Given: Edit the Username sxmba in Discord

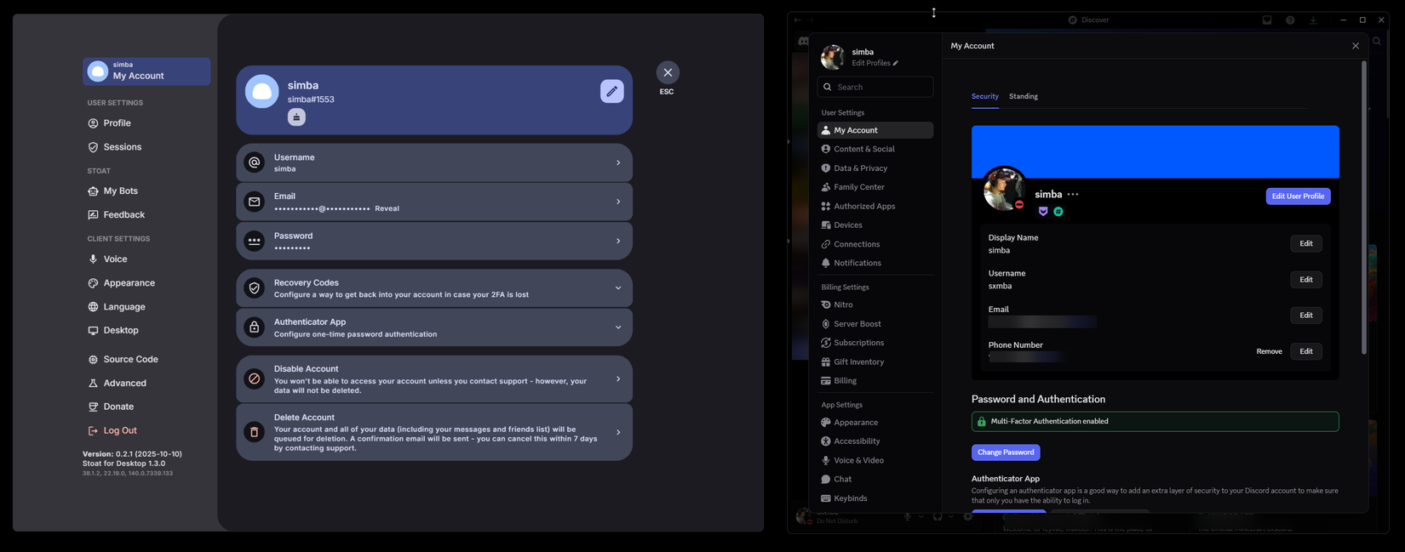Looking at the screenshot, I should click(x=1305, y=280).
